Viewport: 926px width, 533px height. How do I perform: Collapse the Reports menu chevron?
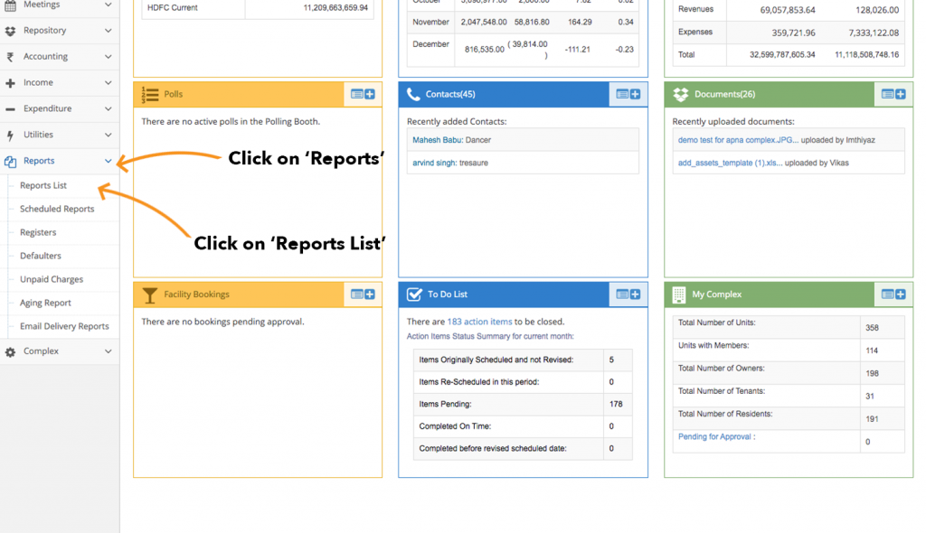click(x=109, y=161)
